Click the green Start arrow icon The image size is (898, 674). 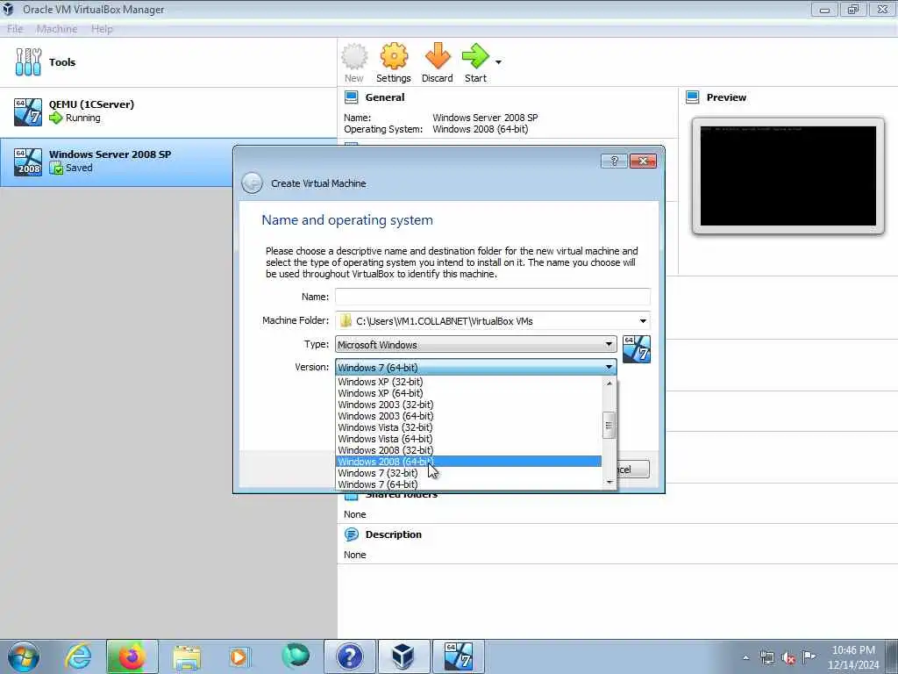pyautogui.click(x=475, y=56)
